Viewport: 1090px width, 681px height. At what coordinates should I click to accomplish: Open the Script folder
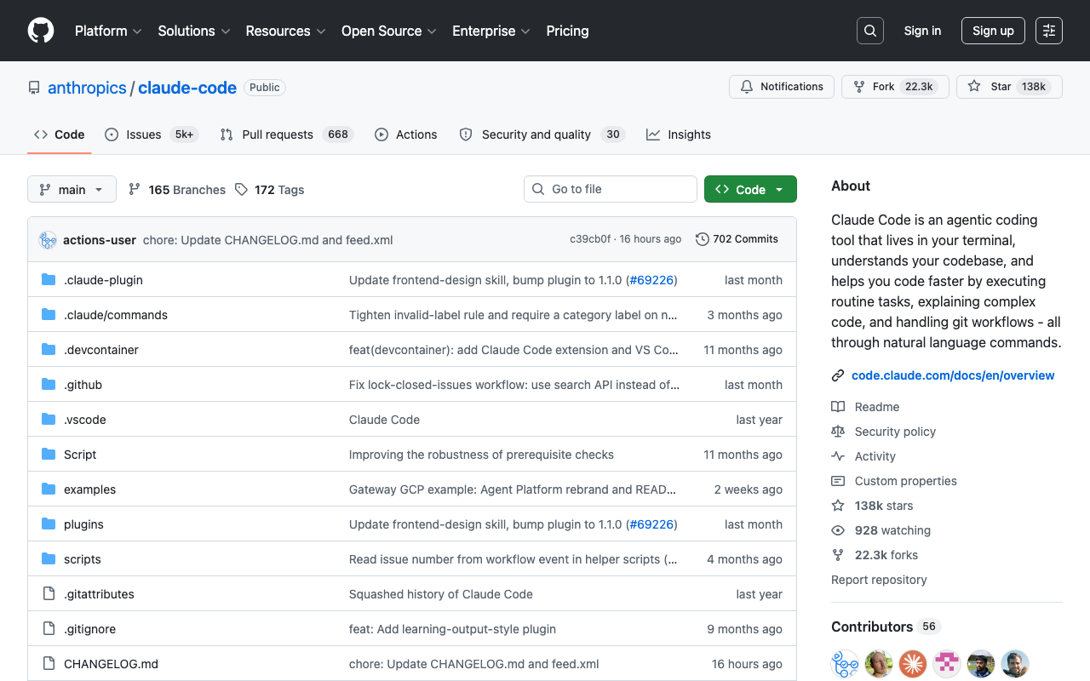pyautogui.click(x=80, y=455)
